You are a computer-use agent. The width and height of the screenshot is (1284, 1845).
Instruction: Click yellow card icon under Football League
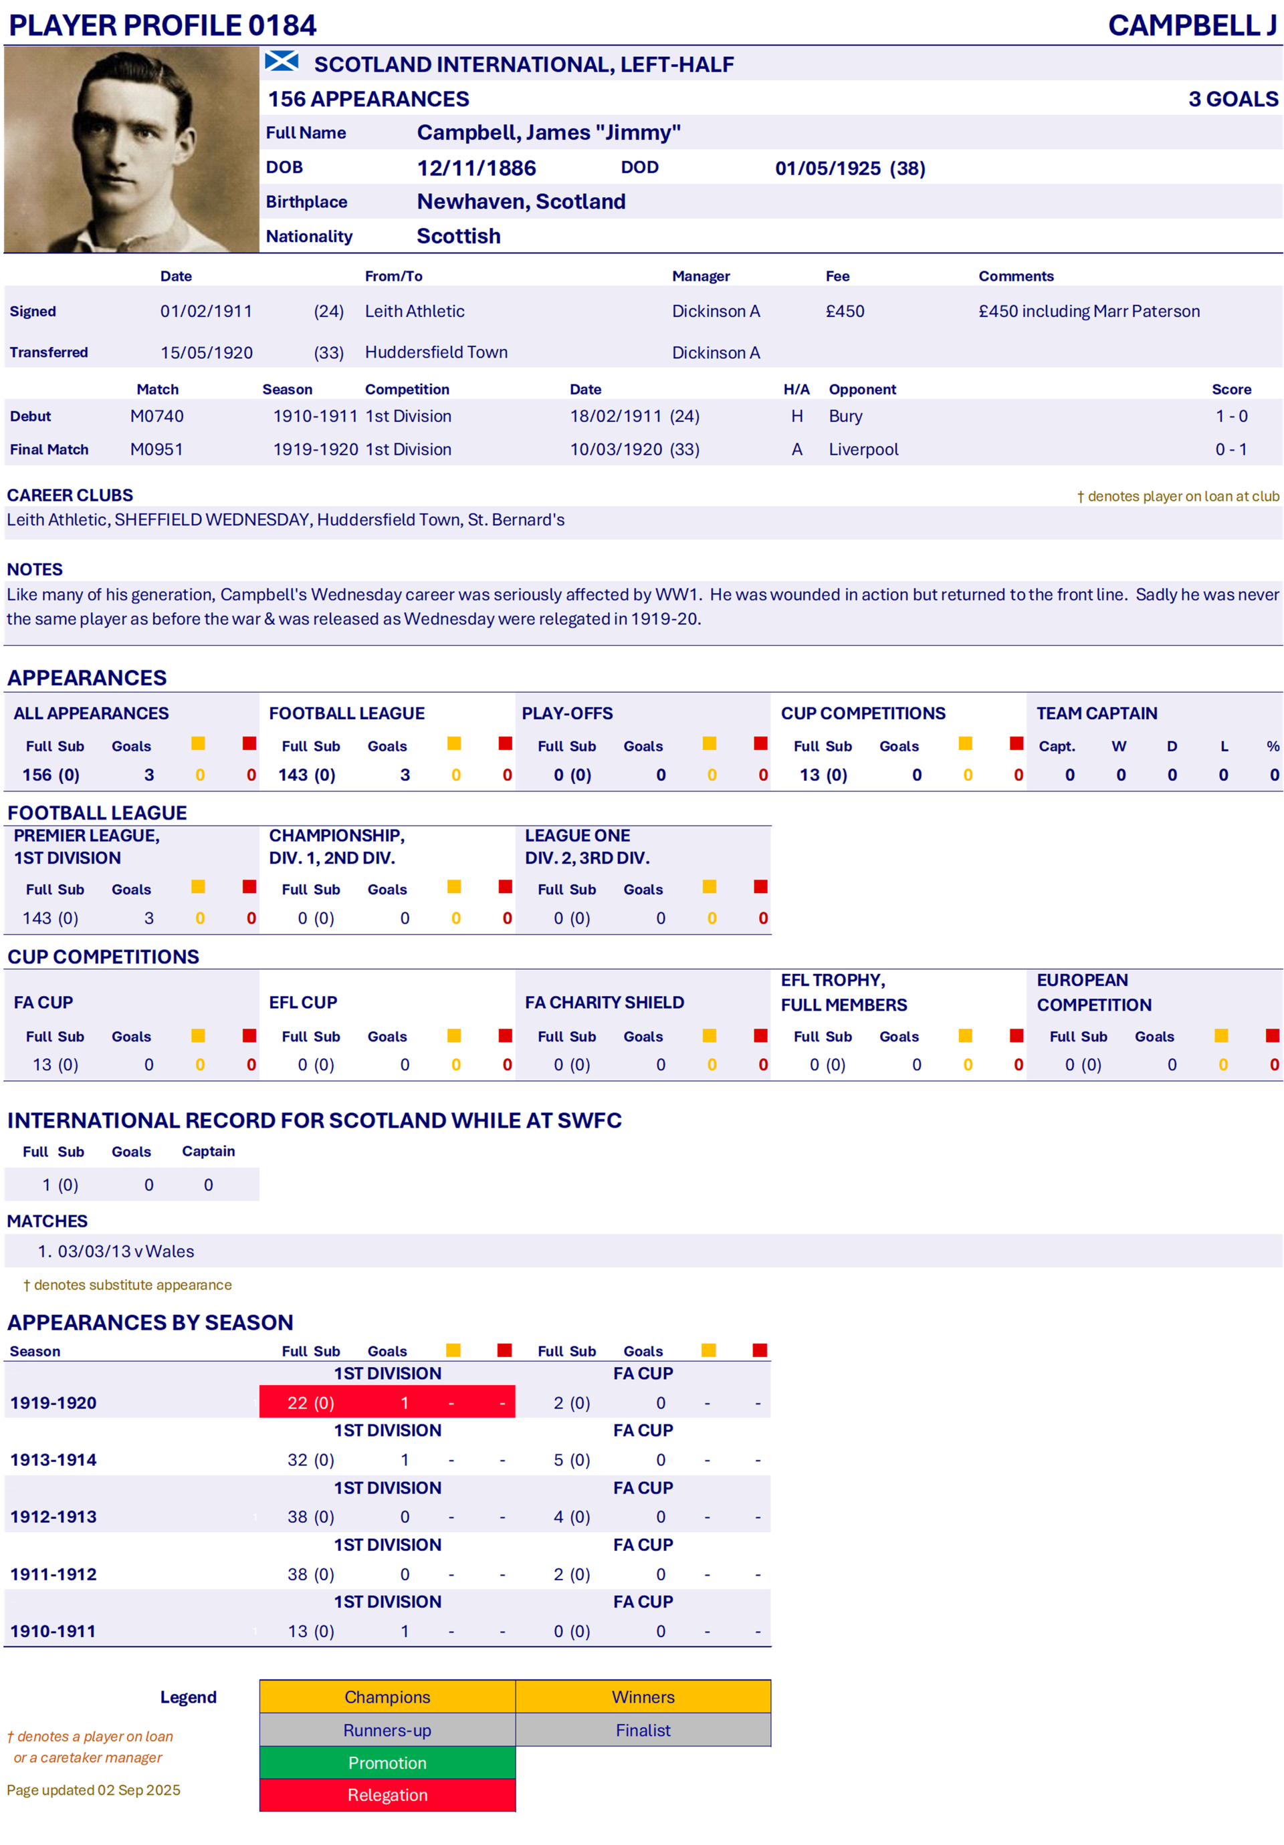tap(454, 743)
